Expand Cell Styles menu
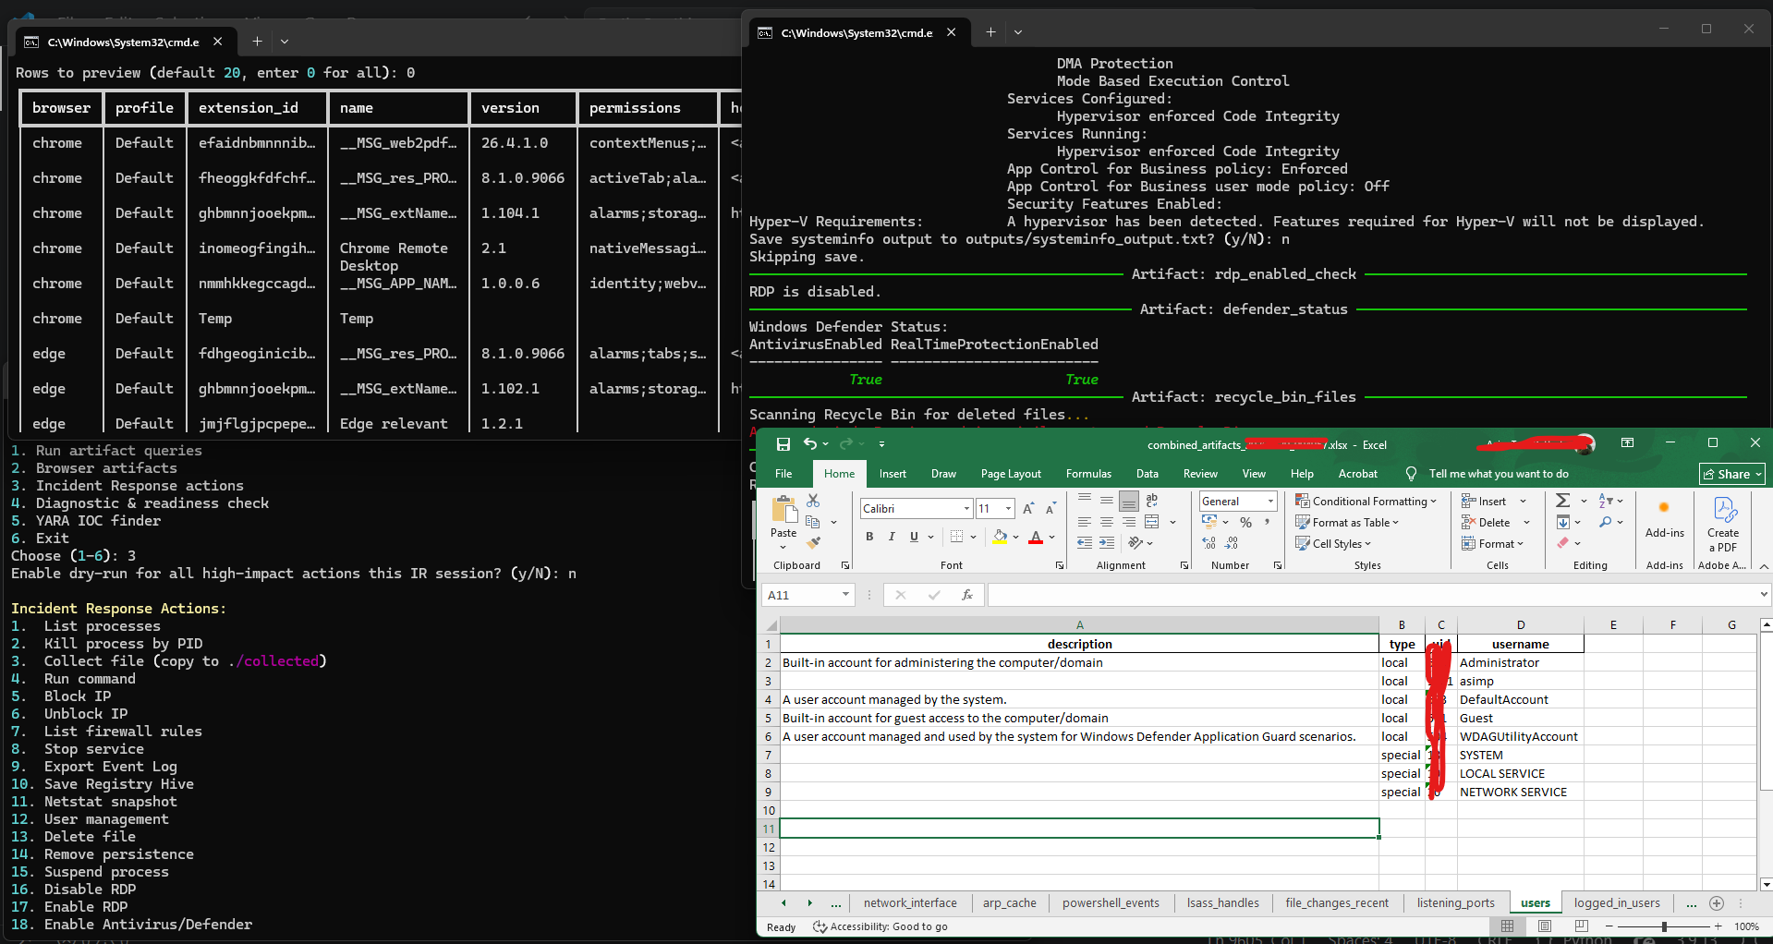Image resolution: width=1773 pixels, height=944 pixels. pos(1333,544)
